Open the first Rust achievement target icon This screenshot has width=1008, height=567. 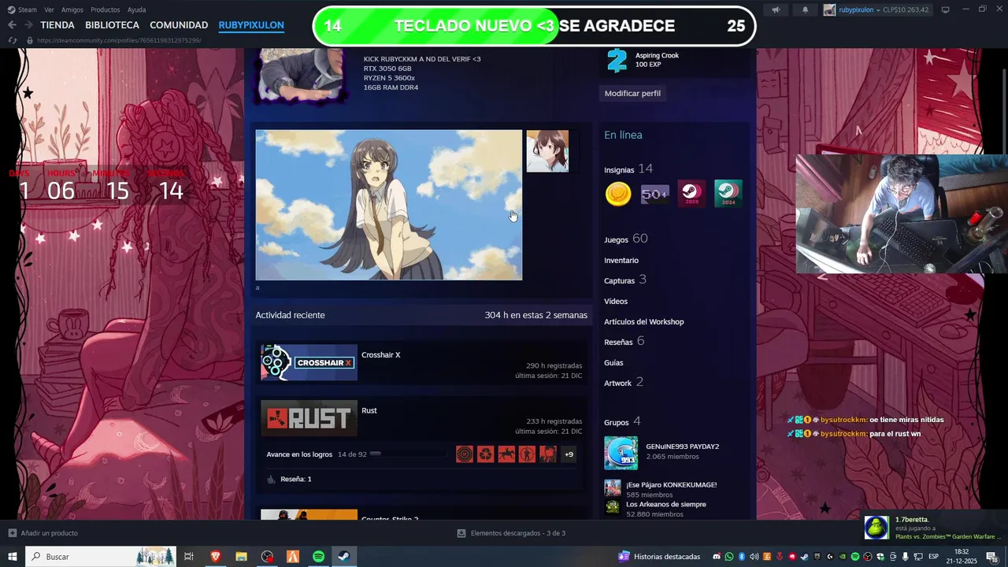pos(465,454)
